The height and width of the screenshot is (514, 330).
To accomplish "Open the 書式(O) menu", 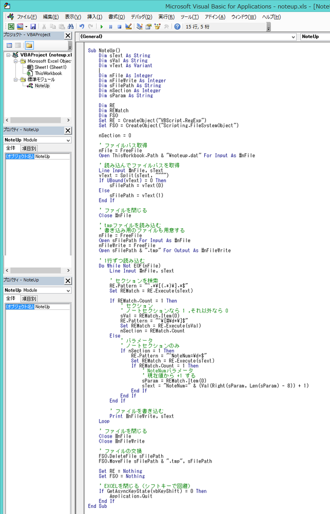I will (117, 17).
